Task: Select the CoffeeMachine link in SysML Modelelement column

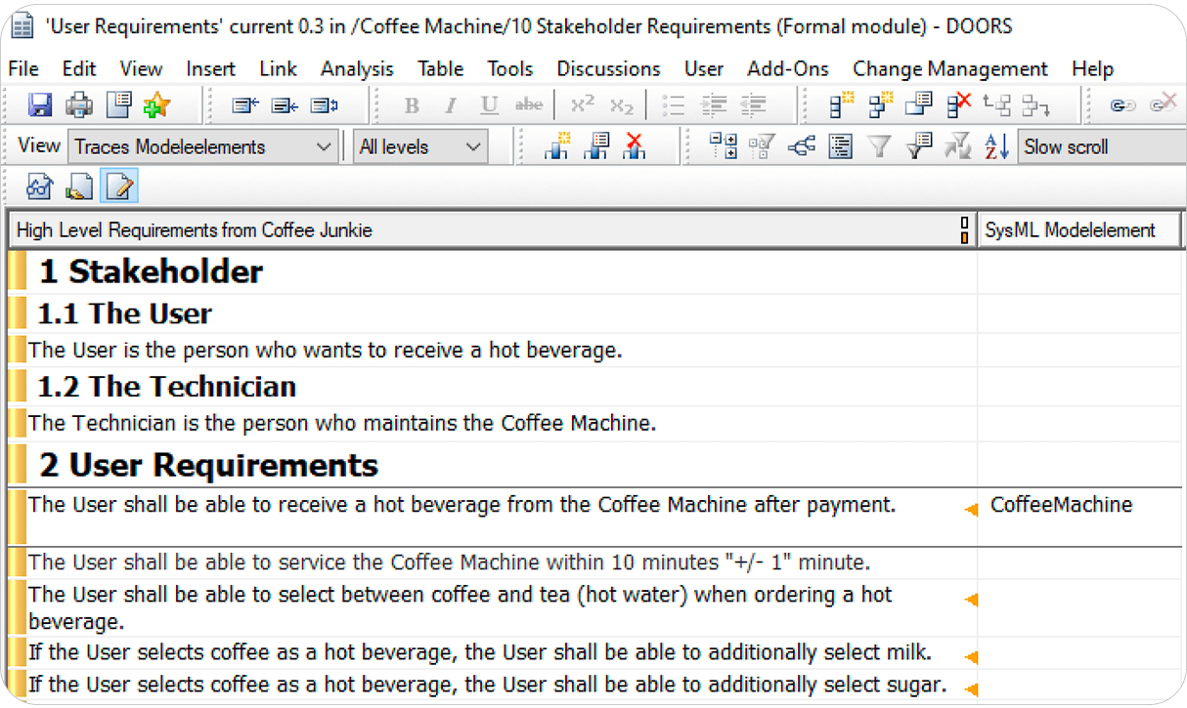Action: [x=1061, y=505]
